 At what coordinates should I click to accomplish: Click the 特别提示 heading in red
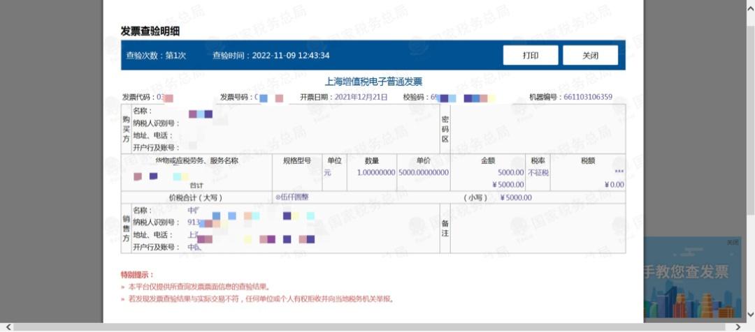137,275
